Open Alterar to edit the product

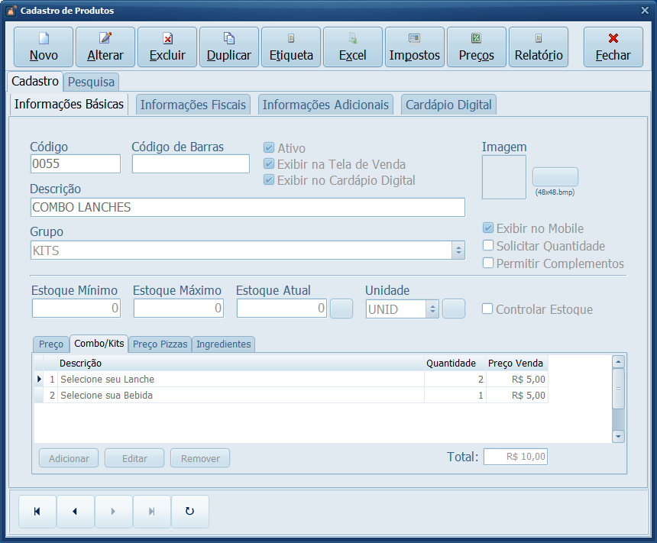click(x=105, y=47)
